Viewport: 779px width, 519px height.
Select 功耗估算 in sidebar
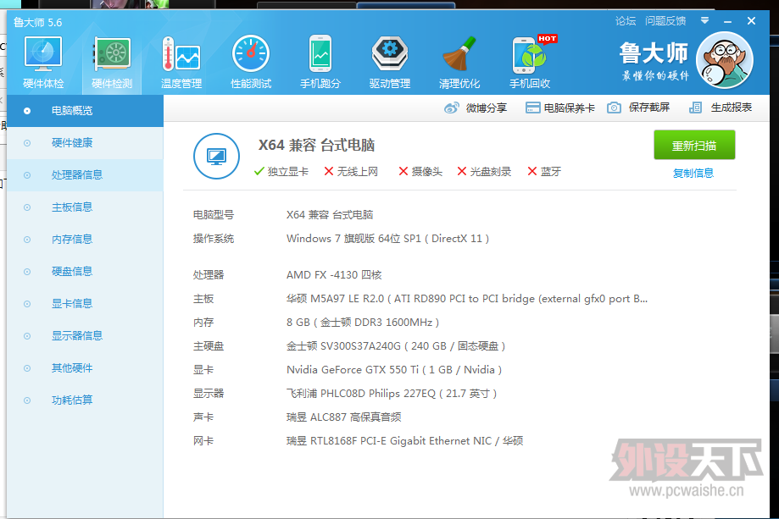click(x=85, y=400)
